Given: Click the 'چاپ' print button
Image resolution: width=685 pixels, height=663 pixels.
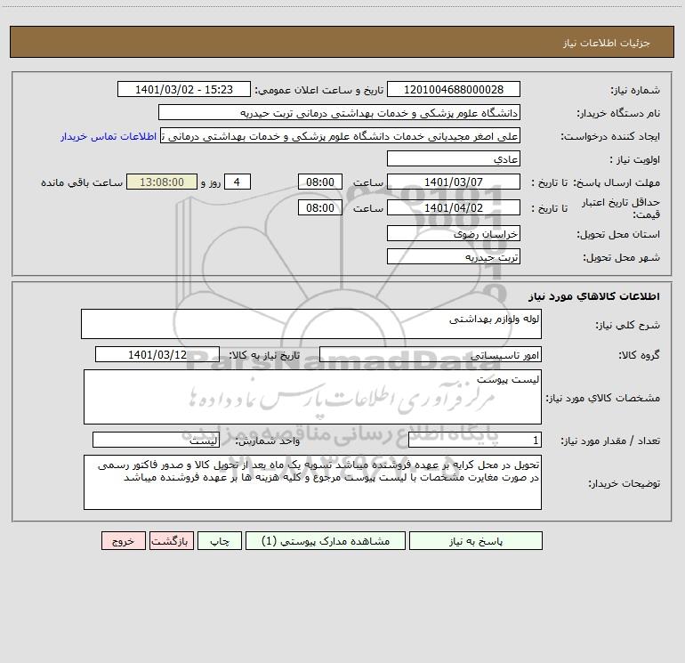Looking at the screenshot, I should (220, 540).
